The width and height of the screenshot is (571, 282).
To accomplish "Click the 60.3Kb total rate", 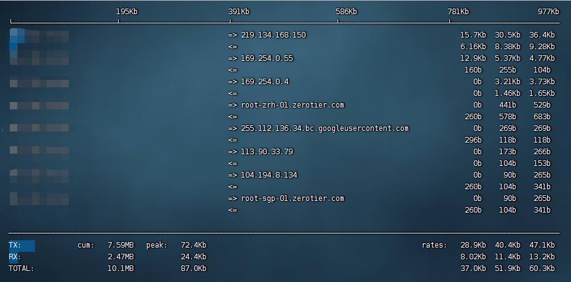I will [x=542, y=268].
